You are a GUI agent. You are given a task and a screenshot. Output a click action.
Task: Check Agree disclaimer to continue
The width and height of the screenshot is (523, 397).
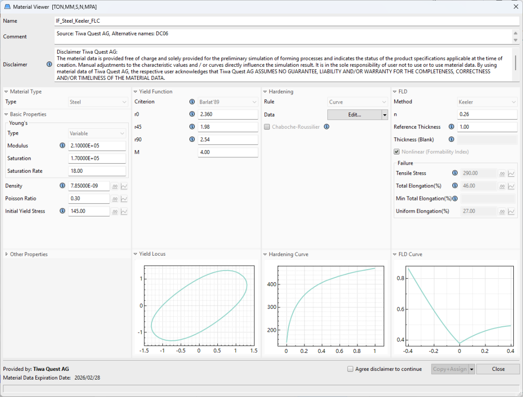click(x=350, y=369)
